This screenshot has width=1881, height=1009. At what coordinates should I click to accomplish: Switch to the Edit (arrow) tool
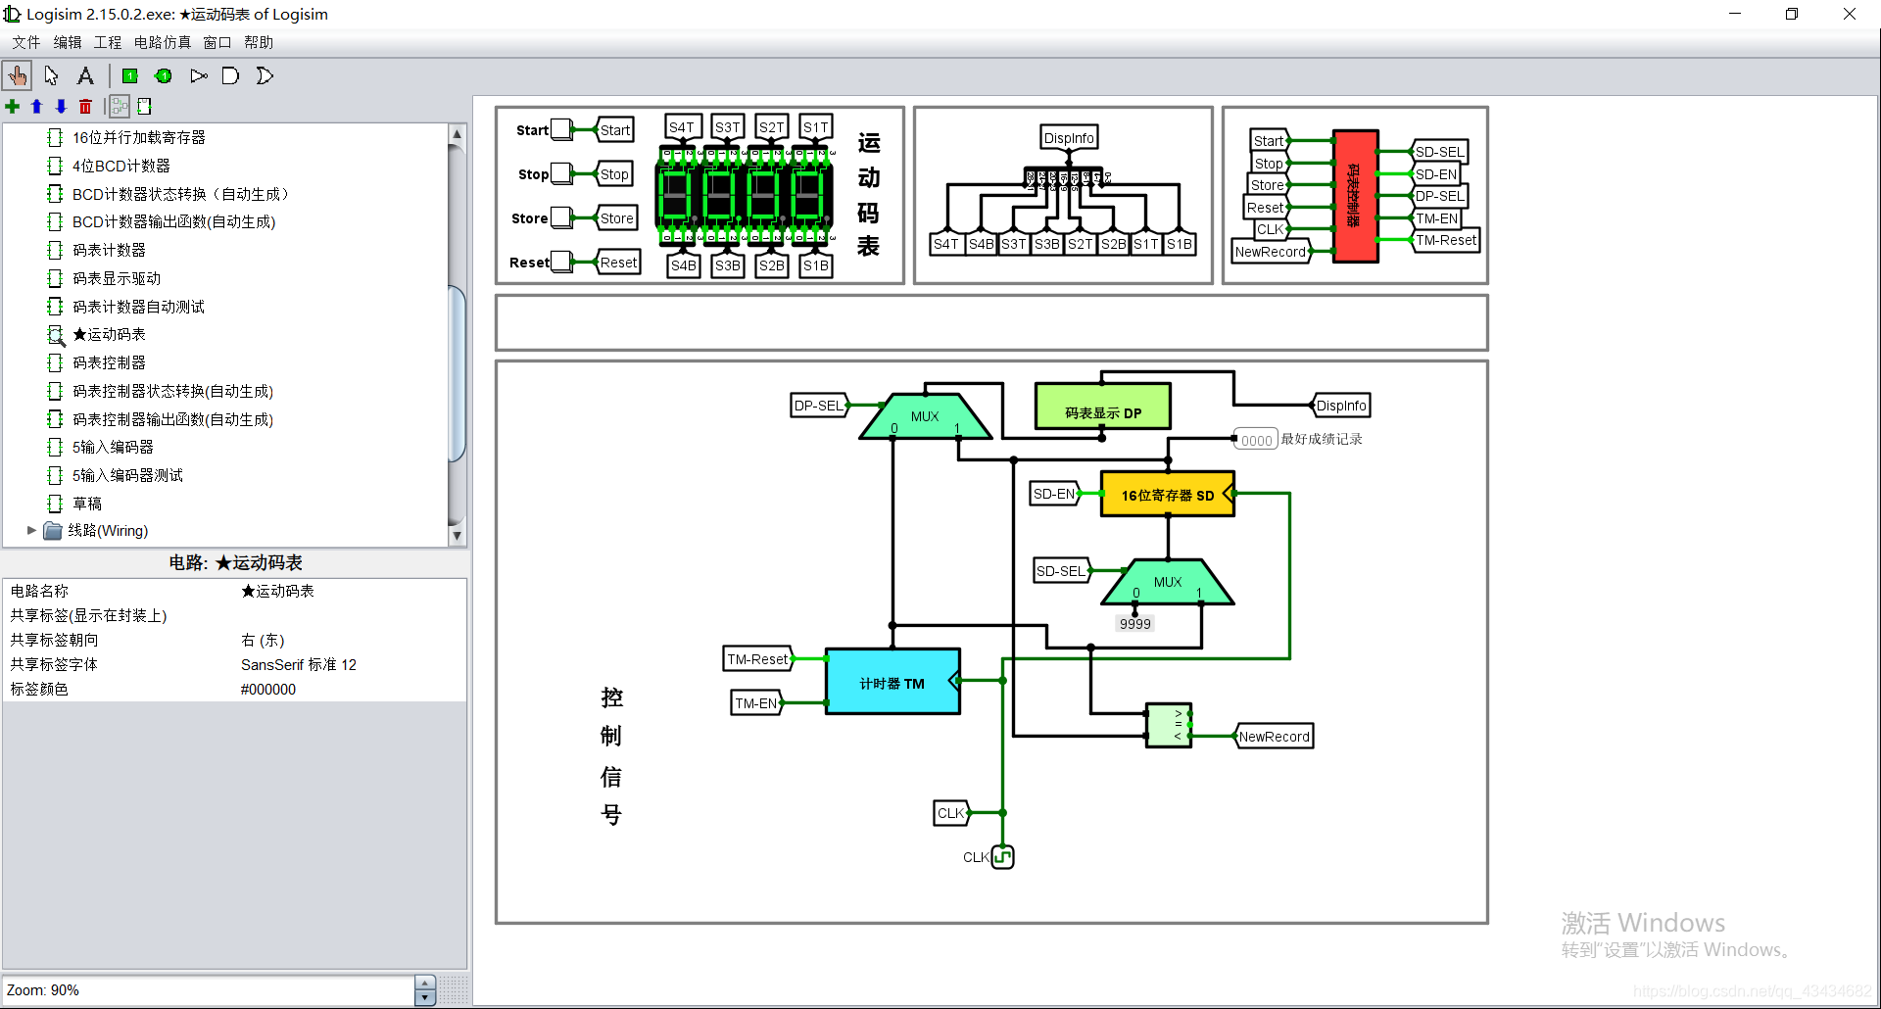pos(51,75)
